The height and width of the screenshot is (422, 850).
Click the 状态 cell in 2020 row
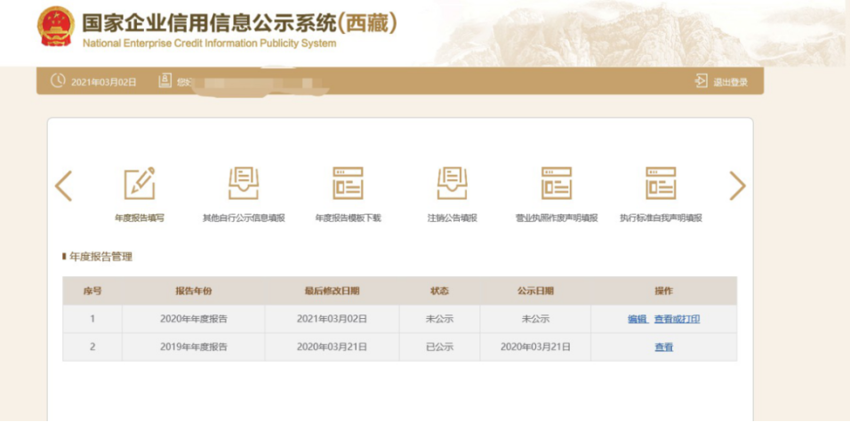[x=439, y=319]
